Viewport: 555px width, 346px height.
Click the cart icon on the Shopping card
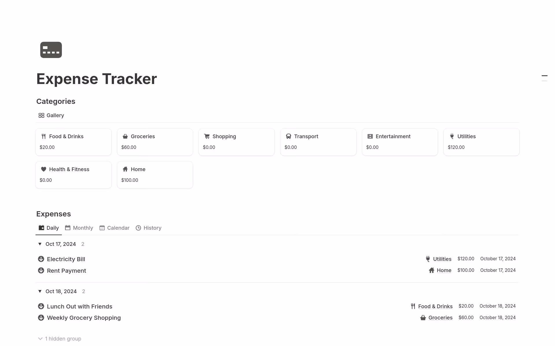click(207, 136)
